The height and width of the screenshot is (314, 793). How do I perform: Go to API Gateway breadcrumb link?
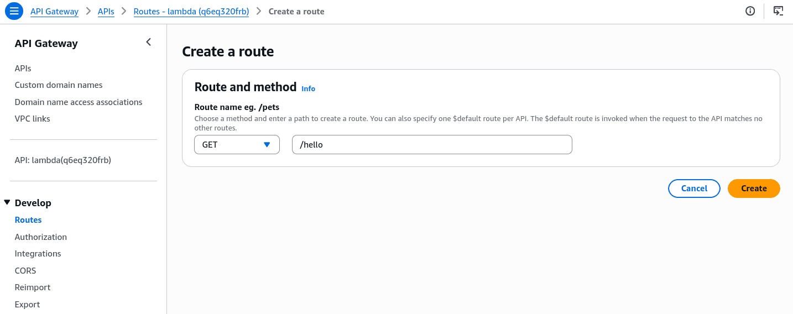[54, 11]
